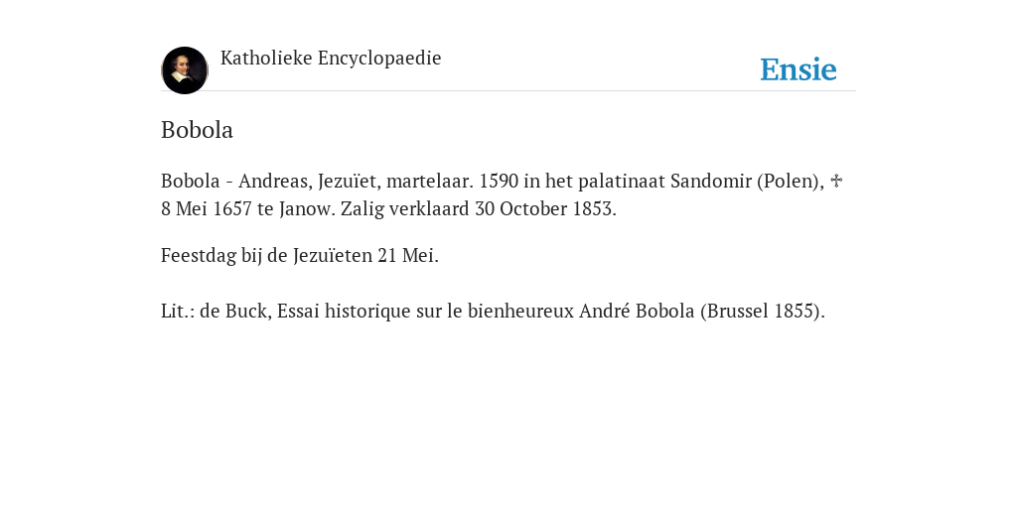Image resolution: width=1017 pixels, height=508 pixels.
Task: Open the Katholieke Encyclopaedie source link
Action: (x=331, y=58)
